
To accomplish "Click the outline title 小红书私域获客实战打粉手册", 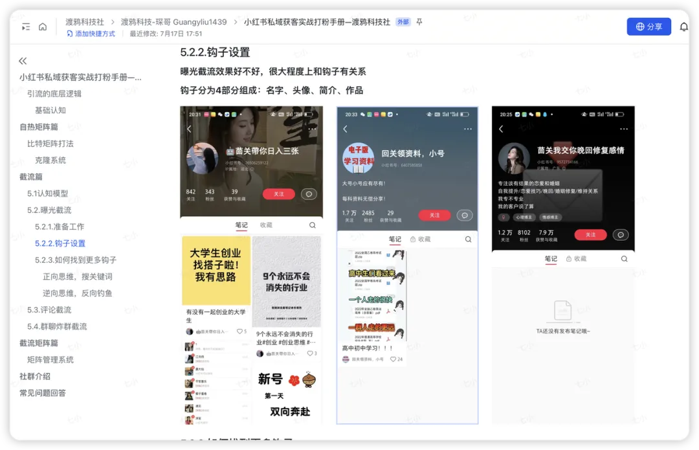I will [80, 77].
